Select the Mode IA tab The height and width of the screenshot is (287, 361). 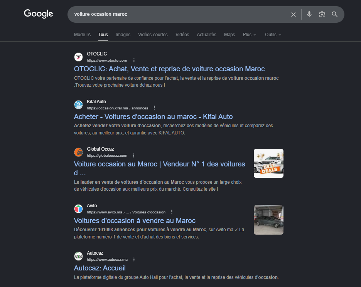tap(82, 35)
